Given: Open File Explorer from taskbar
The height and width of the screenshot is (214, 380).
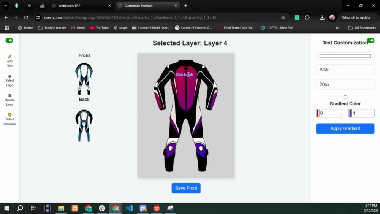Looking at the screenshot, I should 61,208.
